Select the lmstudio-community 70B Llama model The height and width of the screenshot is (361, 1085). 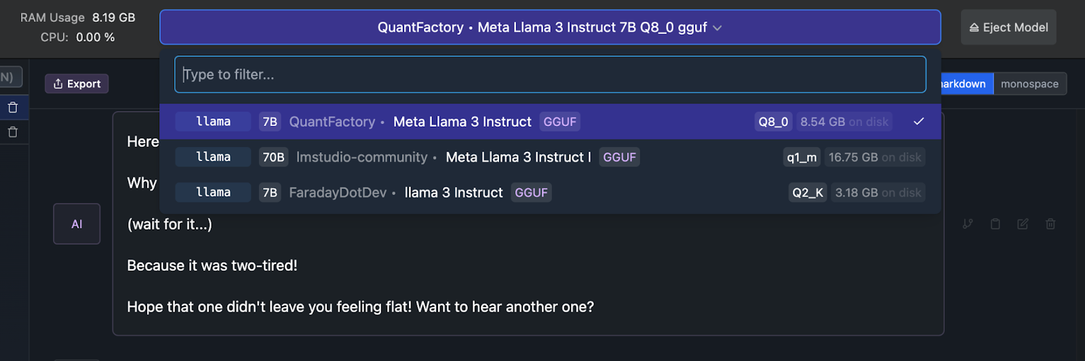(550, 157)
